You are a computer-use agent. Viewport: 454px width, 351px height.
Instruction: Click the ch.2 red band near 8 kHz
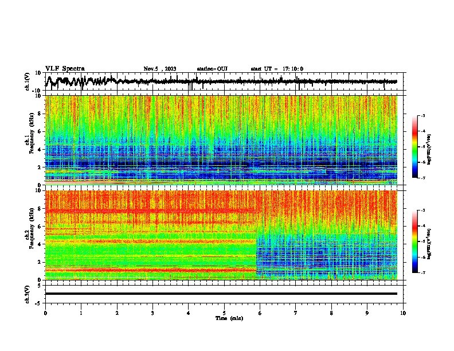(151, 210)
